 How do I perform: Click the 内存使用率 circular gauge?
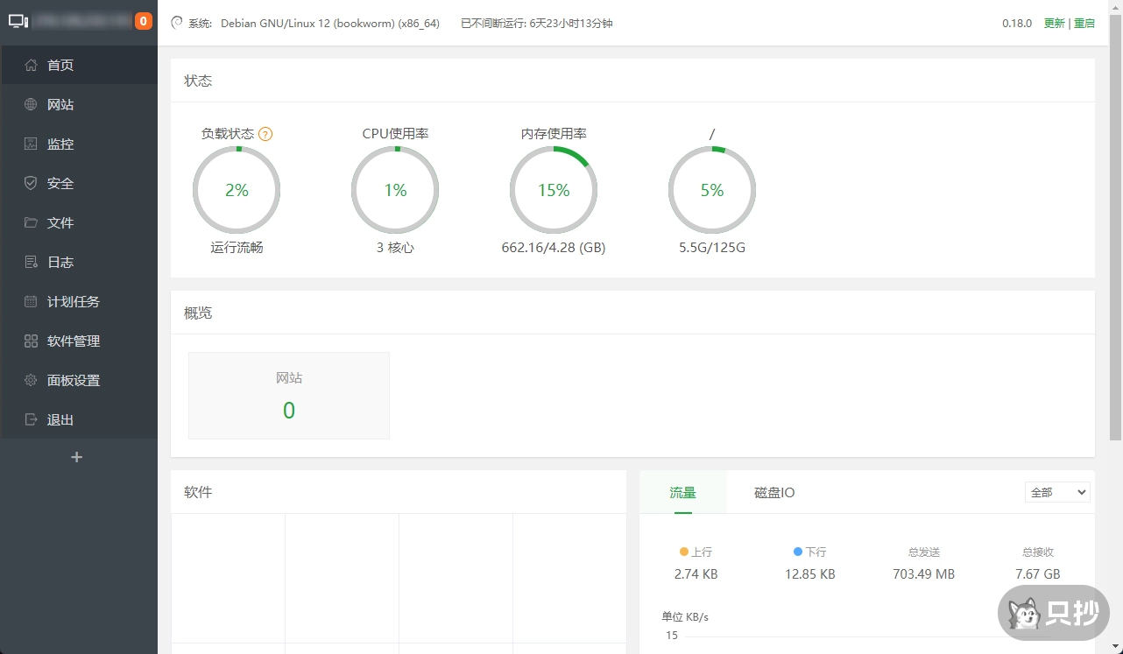(554, 190)
